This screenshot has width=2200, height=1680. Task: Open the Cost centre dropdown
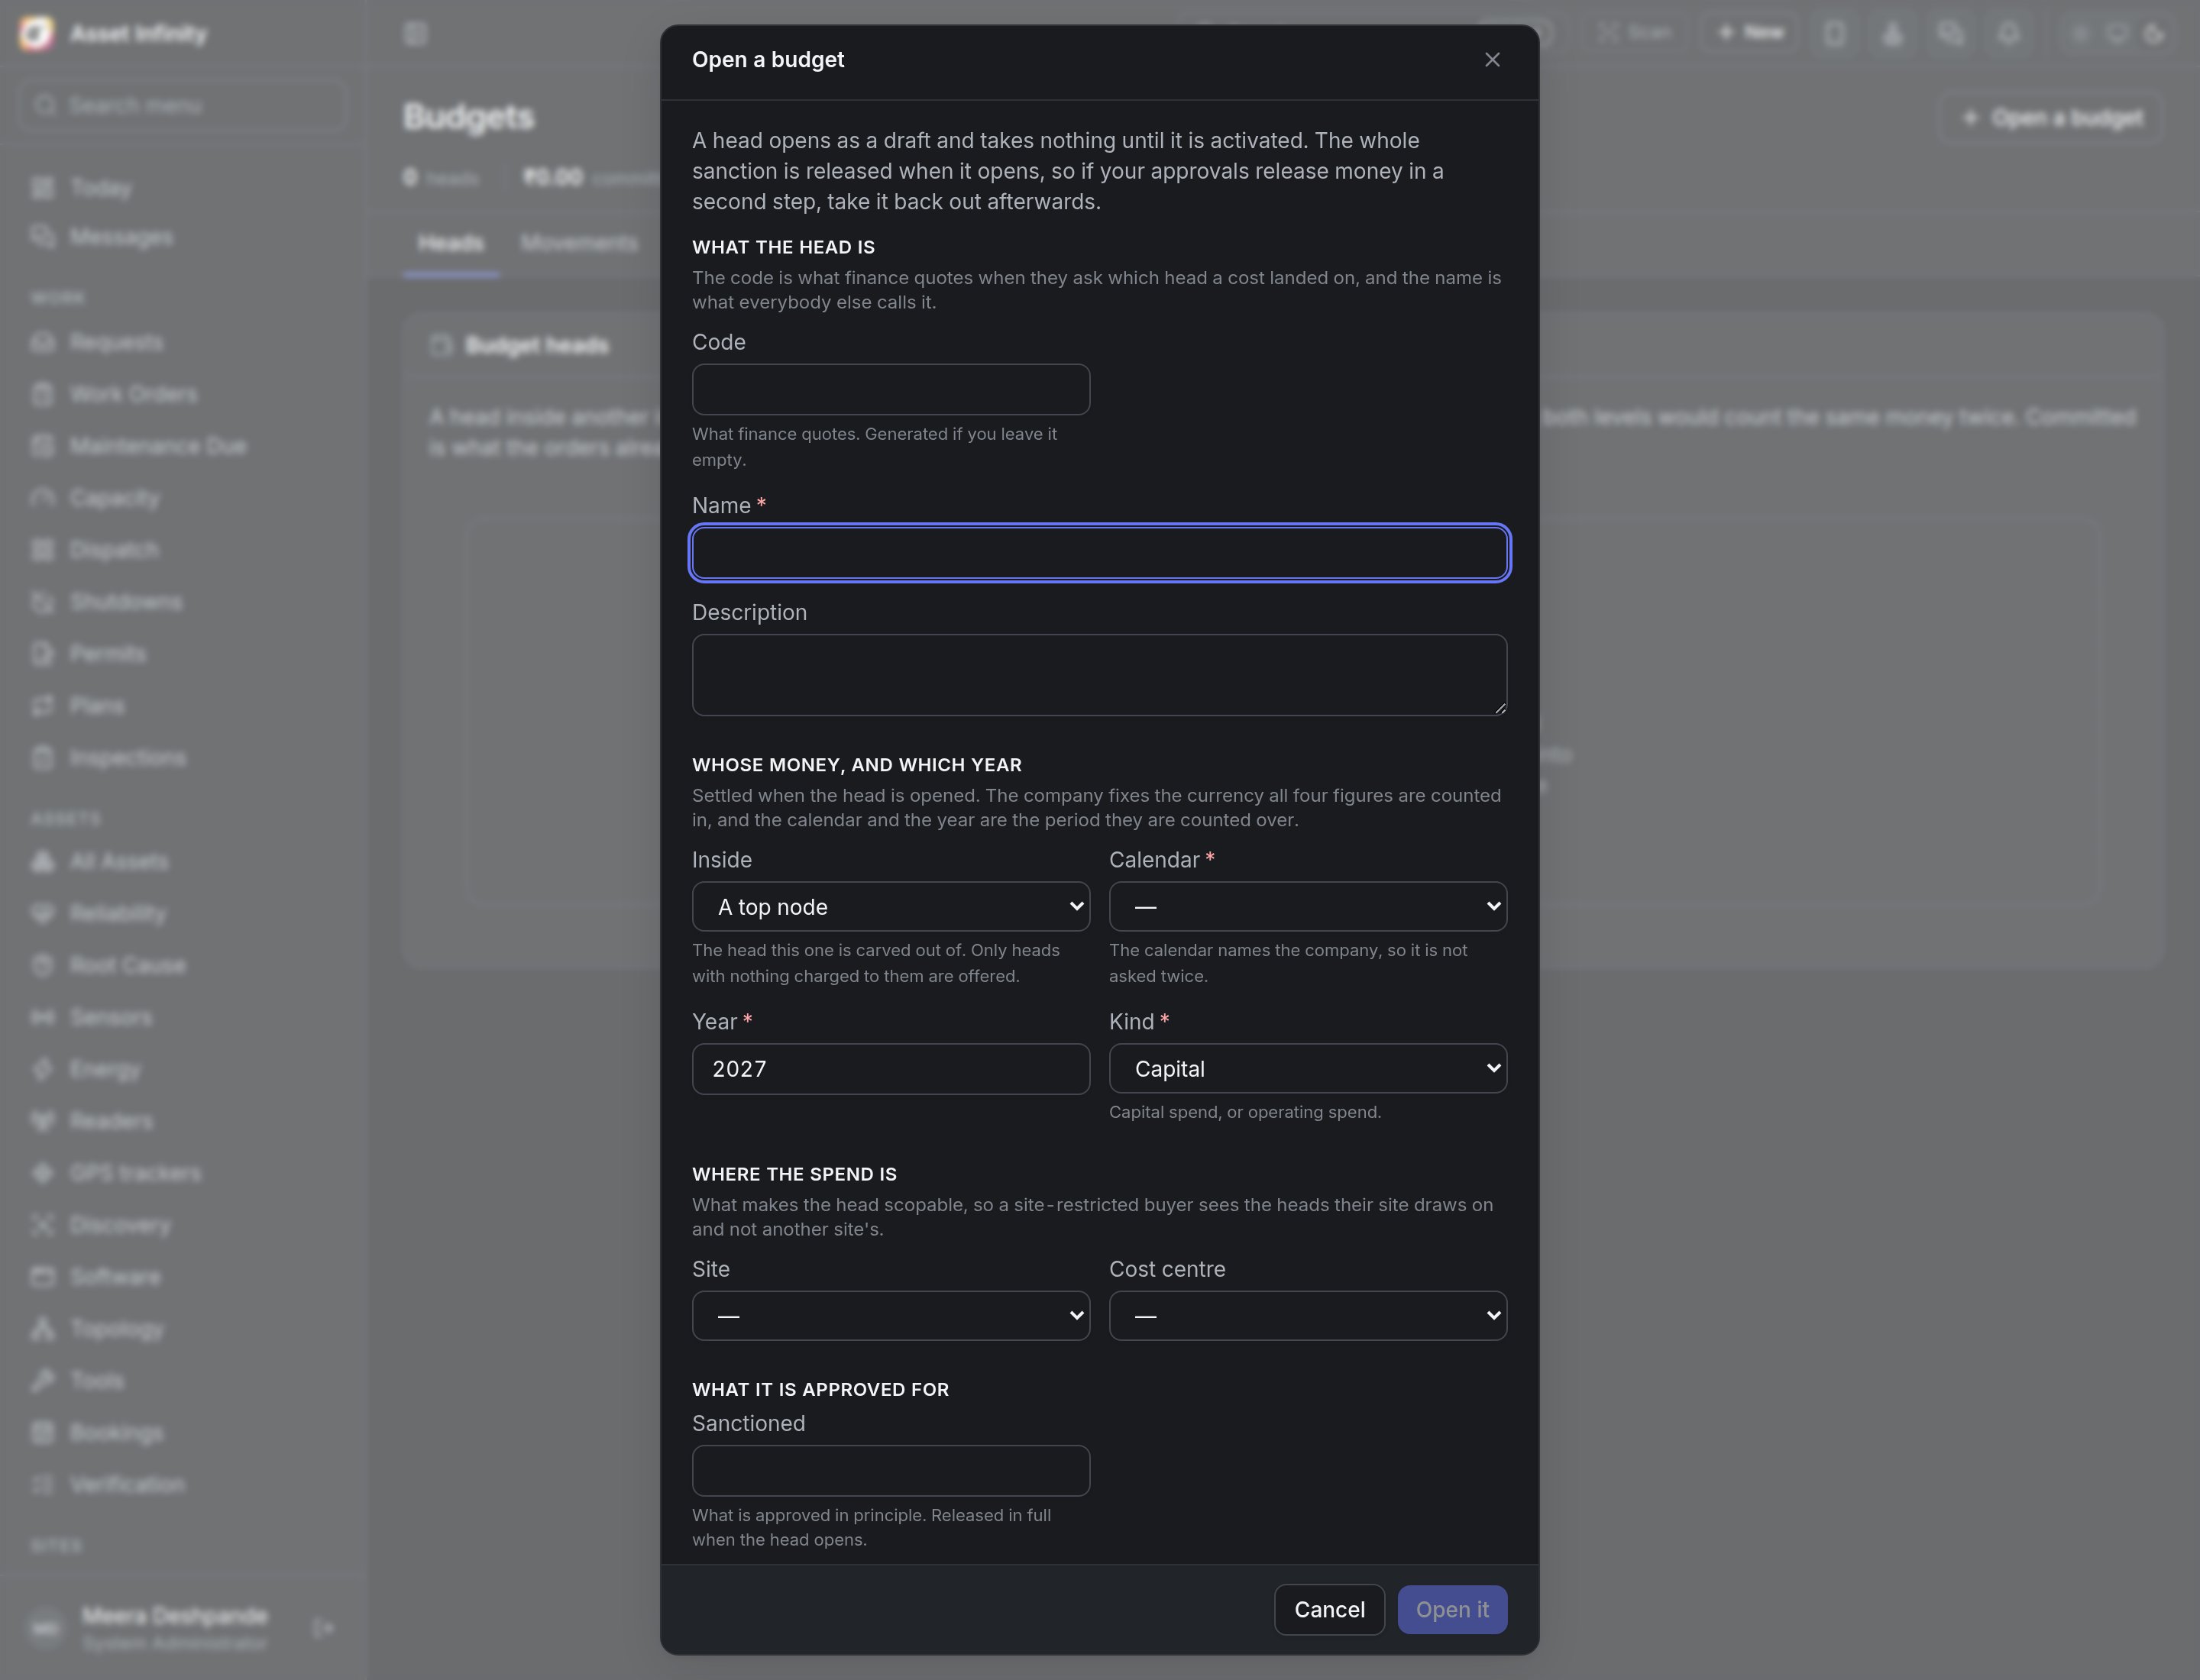point(1308,1316)
